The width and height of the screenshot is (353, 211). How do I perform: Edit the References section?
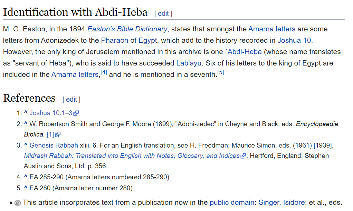point(71,99)
